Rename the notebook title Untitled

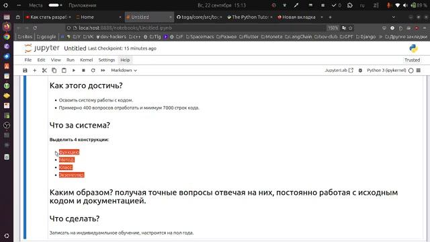point(75,48)
